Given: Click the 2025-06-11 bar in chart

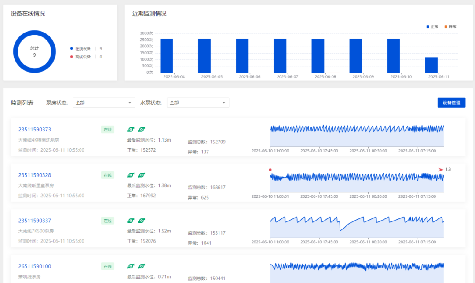Looking at the screenshot, I should 431,65.
